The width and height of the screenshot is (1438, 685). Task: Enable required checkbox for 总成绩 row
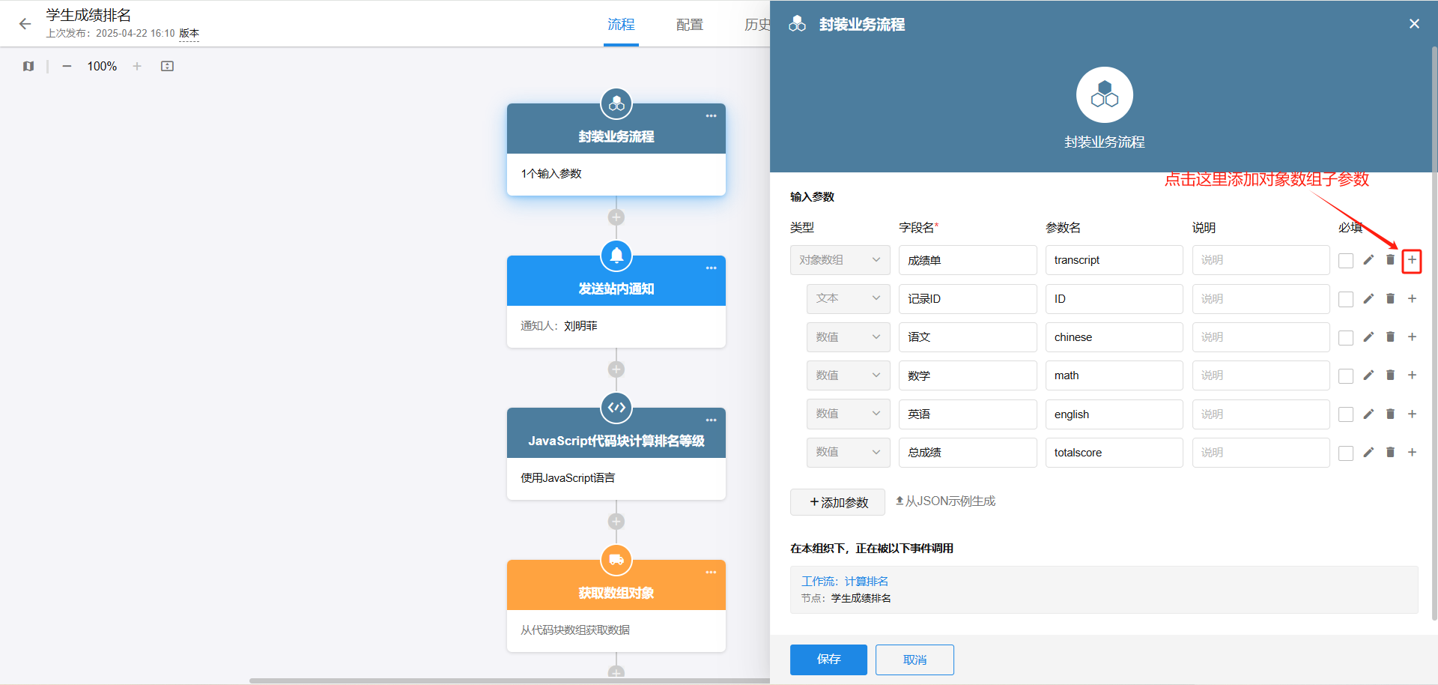pos(1346,453)
